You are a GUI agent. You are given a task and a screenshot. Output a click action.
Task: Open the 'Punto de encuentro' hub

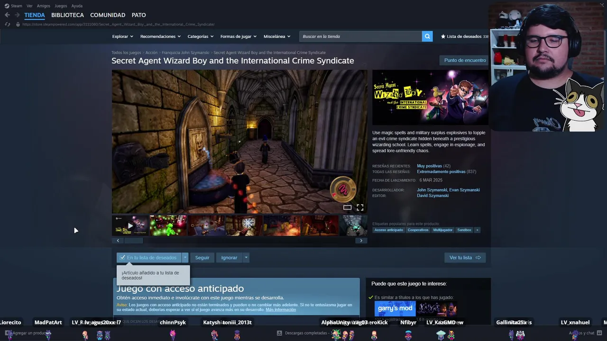point(465,60)
